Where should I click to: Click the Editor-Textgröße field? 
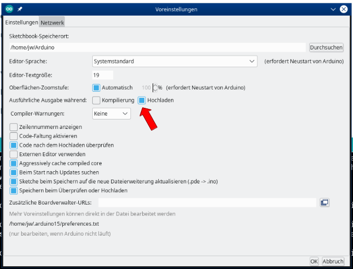coord(103,74)
